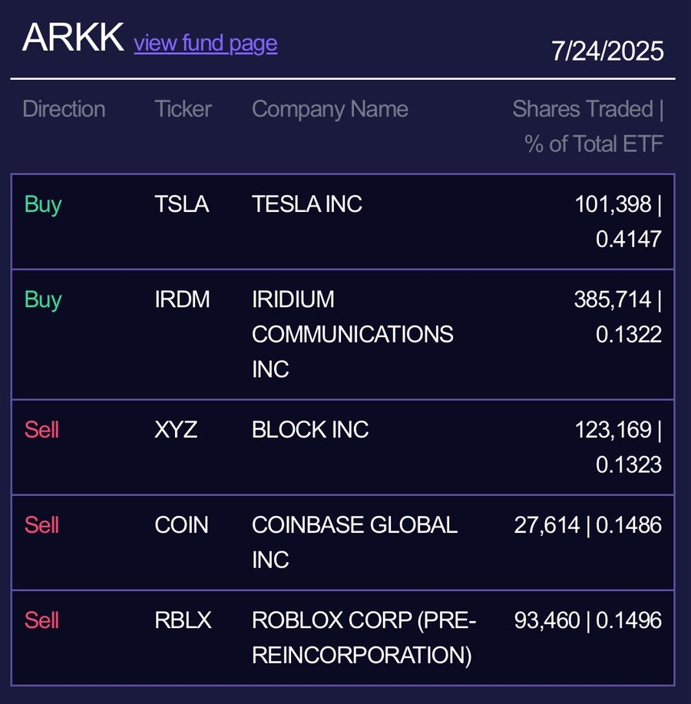Click the BLOCK INC company name

310,430
